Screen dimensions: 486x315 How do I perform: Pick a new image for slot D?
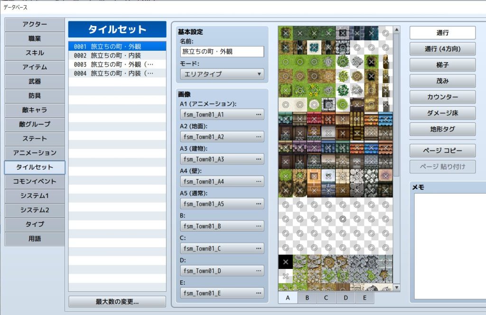[258, 270]
